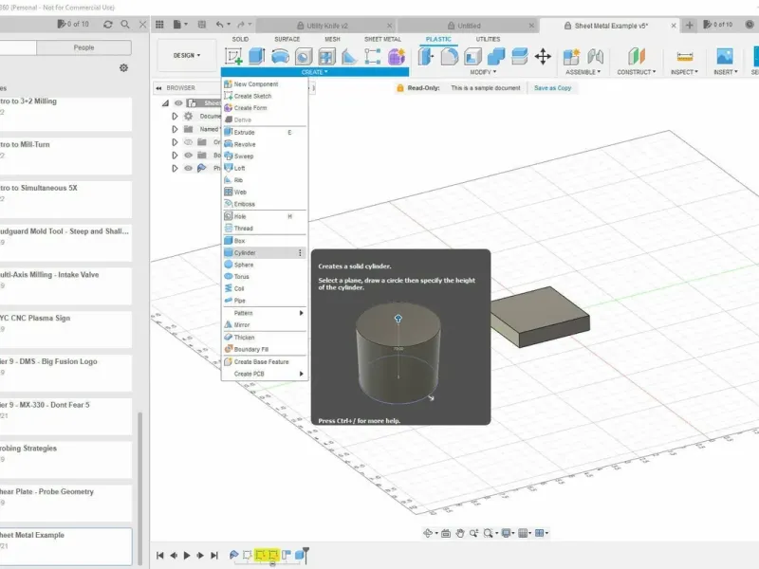Select the Measure icon under Inspect
This screenshot has height=569, width=759.
(x=685, y=56)
